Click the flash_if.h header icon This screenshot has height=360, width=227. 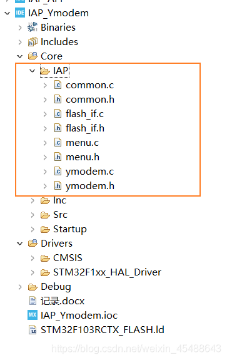point(58,128)
